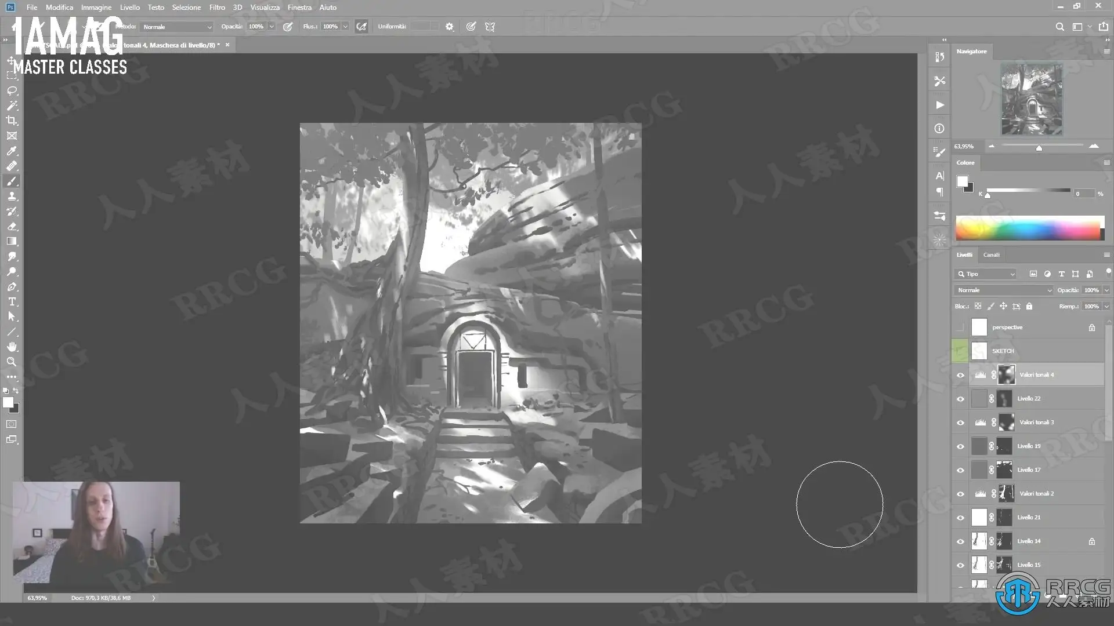Select the Horizontal Type tool
Screen dimensions: 1114x626
tap(12, 302)
